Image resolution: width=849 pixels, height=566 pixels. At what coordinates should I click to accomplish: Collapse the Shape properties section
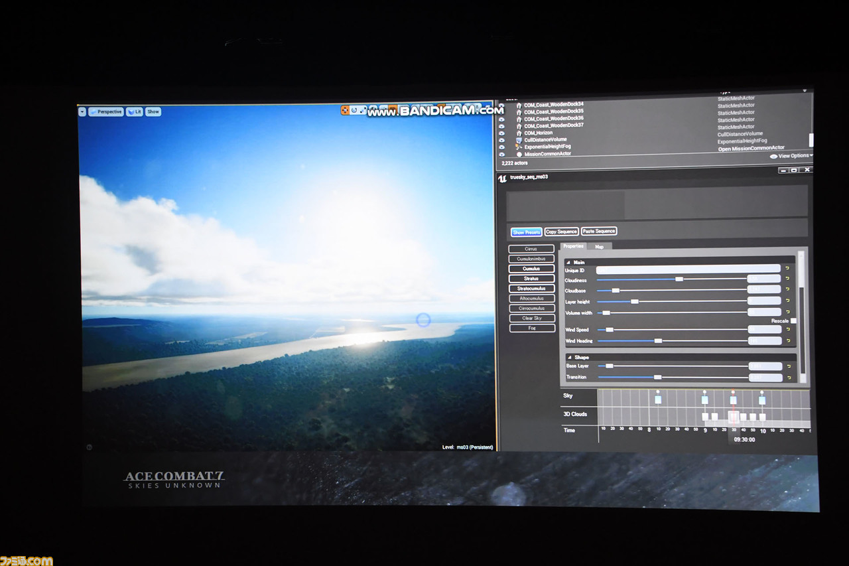pyautogui.click(x=568, y=357)
